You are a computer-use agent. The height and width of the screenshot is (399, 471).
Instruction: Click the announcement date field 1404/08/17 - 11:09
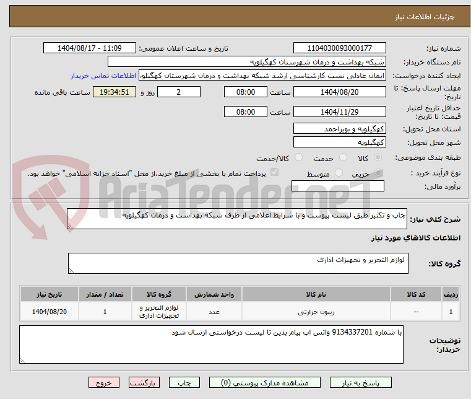90,48
